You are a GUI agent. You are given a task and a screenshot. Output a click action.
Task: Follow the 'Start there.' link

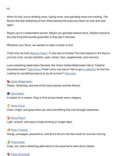[34, 69]
